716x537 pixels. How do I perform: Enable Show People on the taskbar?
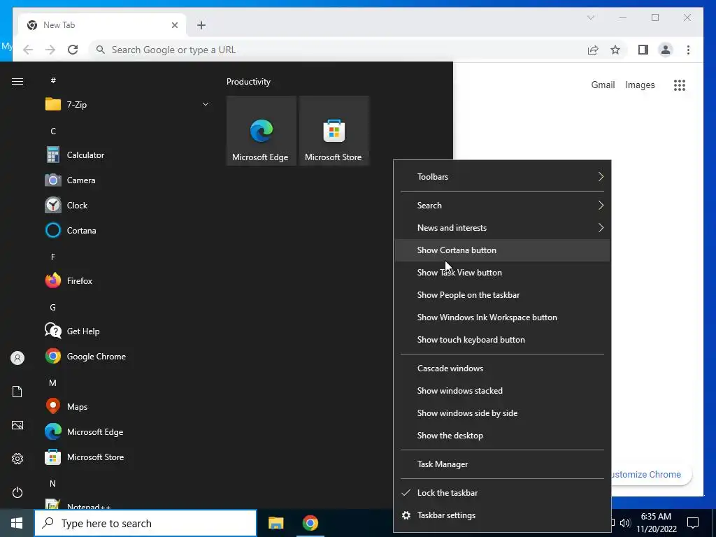(x=502, y=295)
